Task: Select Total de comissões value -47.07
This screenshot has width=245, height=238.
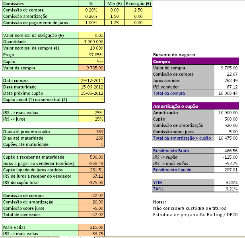Action: (91, 215)
